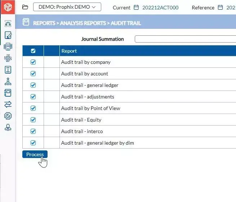
Task: Open the transfers arrows icon in sidebar
Action: pyautogui.click(x=8, y=104)
